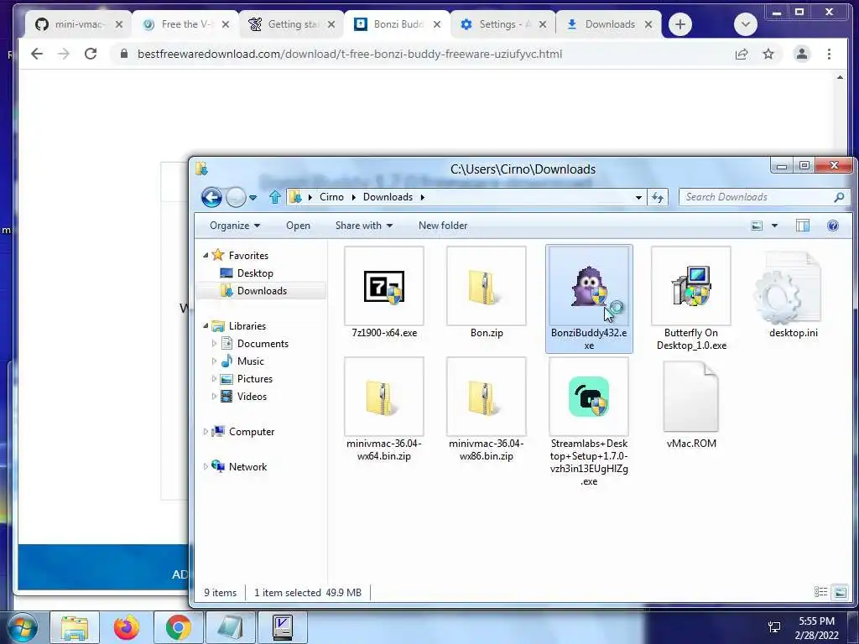
Task: Select the 7z1900-x64.exe file icon
Action: point(384,286)
